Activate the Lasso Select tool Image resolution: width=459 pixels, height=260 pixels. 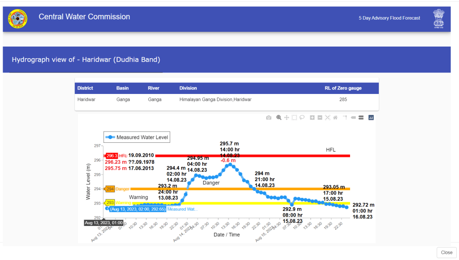302,118
